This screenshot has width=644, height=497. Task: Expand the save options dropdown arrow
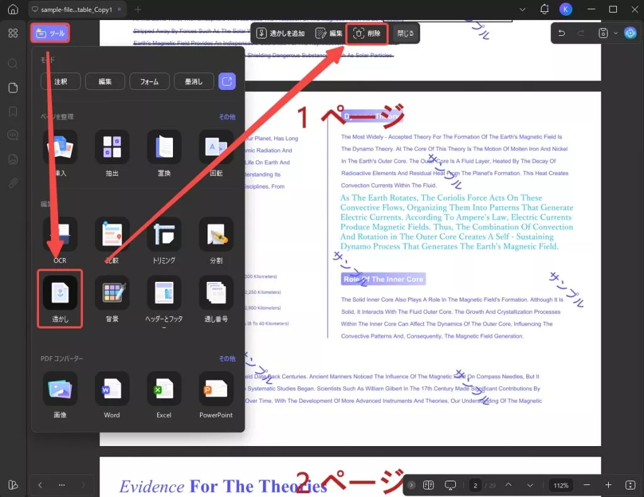pyautogui.click(x=615, y=33)
